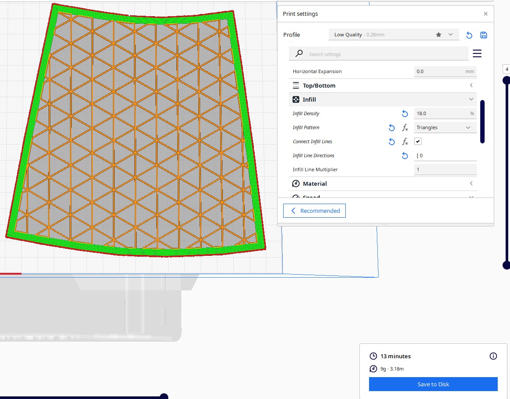The image size is (510, 399).
Task: Click the fx formula icon for Infill Pattern
Action: pos(405,127)
